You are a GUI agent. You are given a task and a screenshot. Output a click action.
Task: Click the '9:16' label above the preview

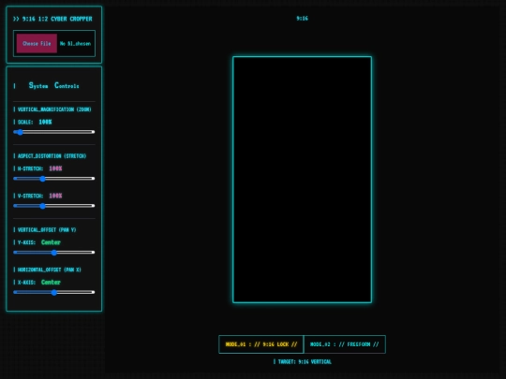click(302, 19)
